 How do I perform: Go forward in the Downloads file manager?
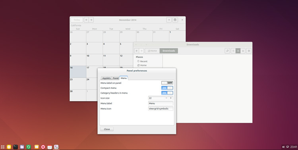pos(141,51)
